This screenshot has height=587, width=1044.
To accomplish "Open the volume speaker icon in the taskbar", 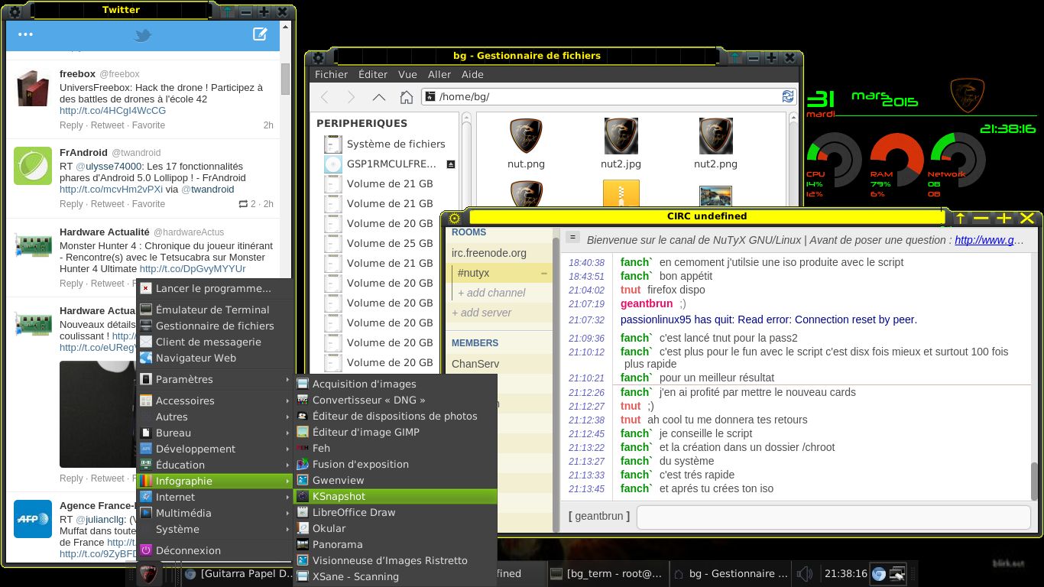I will click(805, 573).
